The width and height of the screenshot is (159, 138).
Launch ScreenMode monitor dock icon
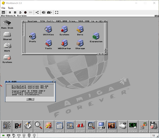coord(101,127)
